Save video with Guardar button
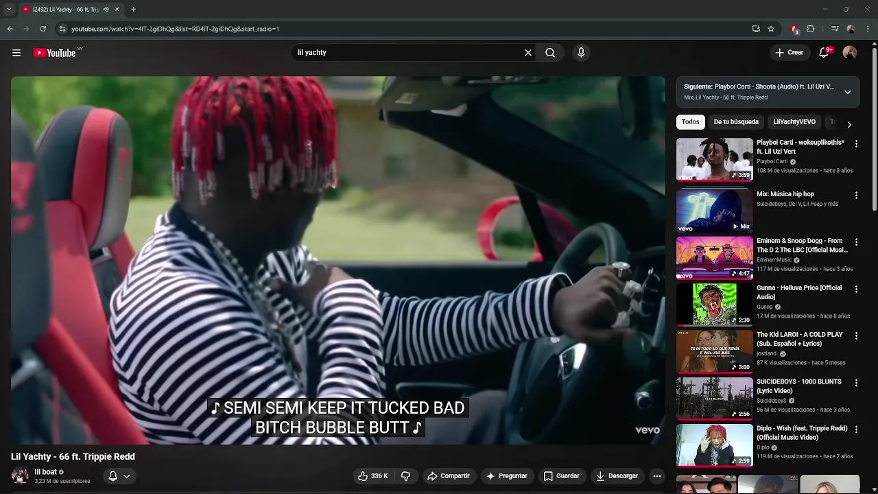The width and height of the screenshot is (878, 494). click(562, 476)
